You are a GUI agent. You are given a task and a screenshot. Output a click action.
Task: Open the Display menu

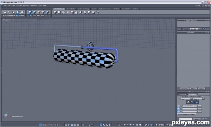[x=19, y=6]
